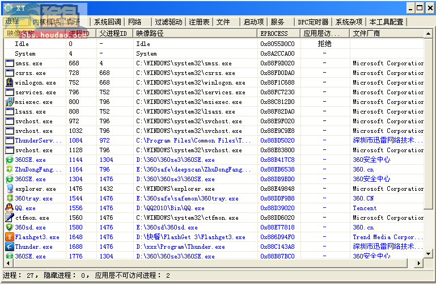Click the 拒绝 access cell
The image size is (436, 284).
[324, 44]
